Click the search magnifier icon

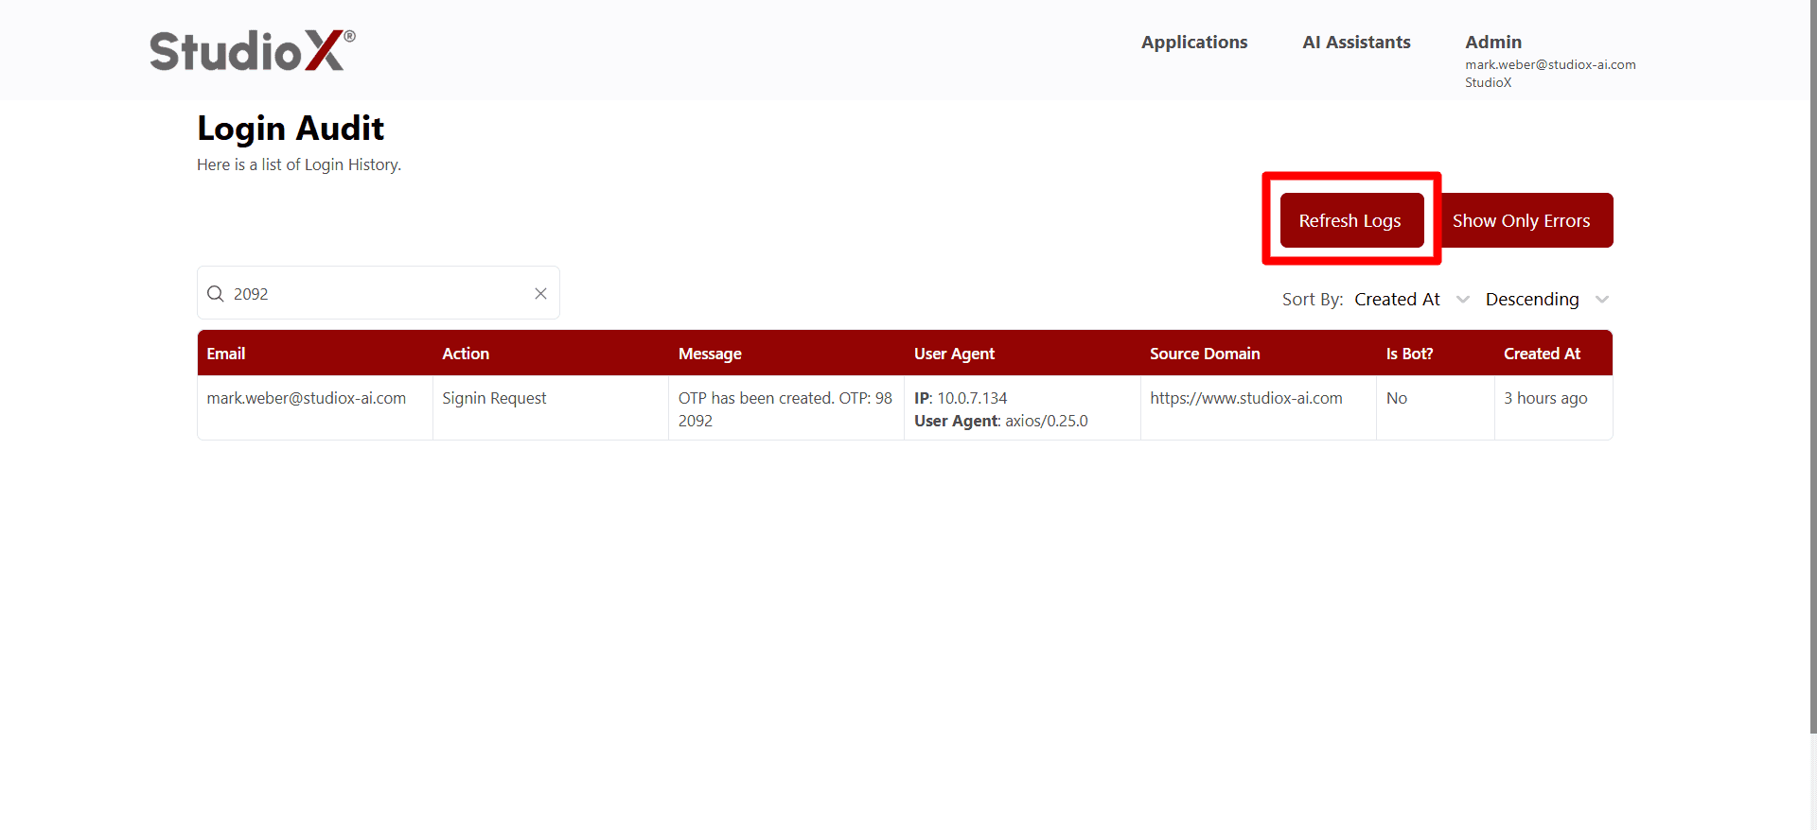click(x=216, y=293)
